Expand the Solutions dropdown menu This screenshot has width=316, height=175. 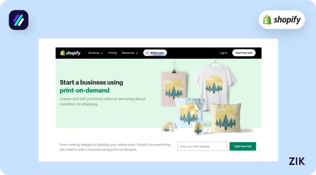96,53
